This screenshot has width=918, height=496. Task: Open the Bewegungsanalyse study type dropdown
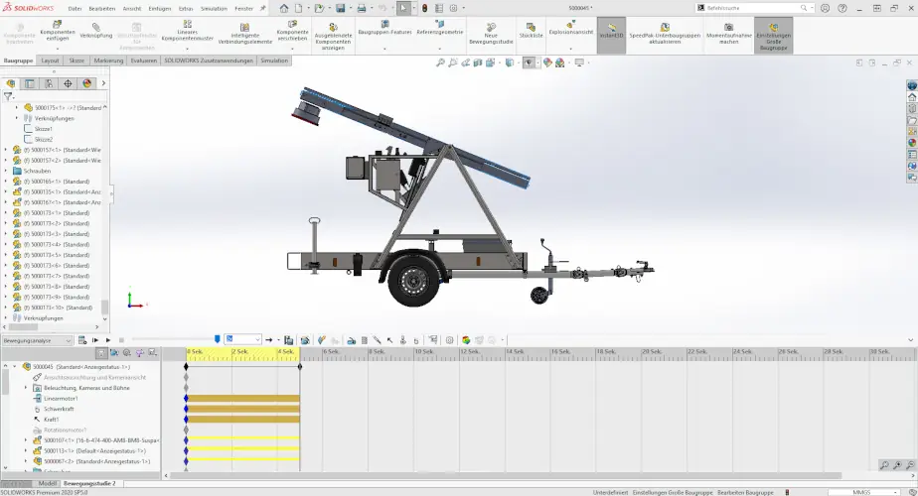coord(38,340)
